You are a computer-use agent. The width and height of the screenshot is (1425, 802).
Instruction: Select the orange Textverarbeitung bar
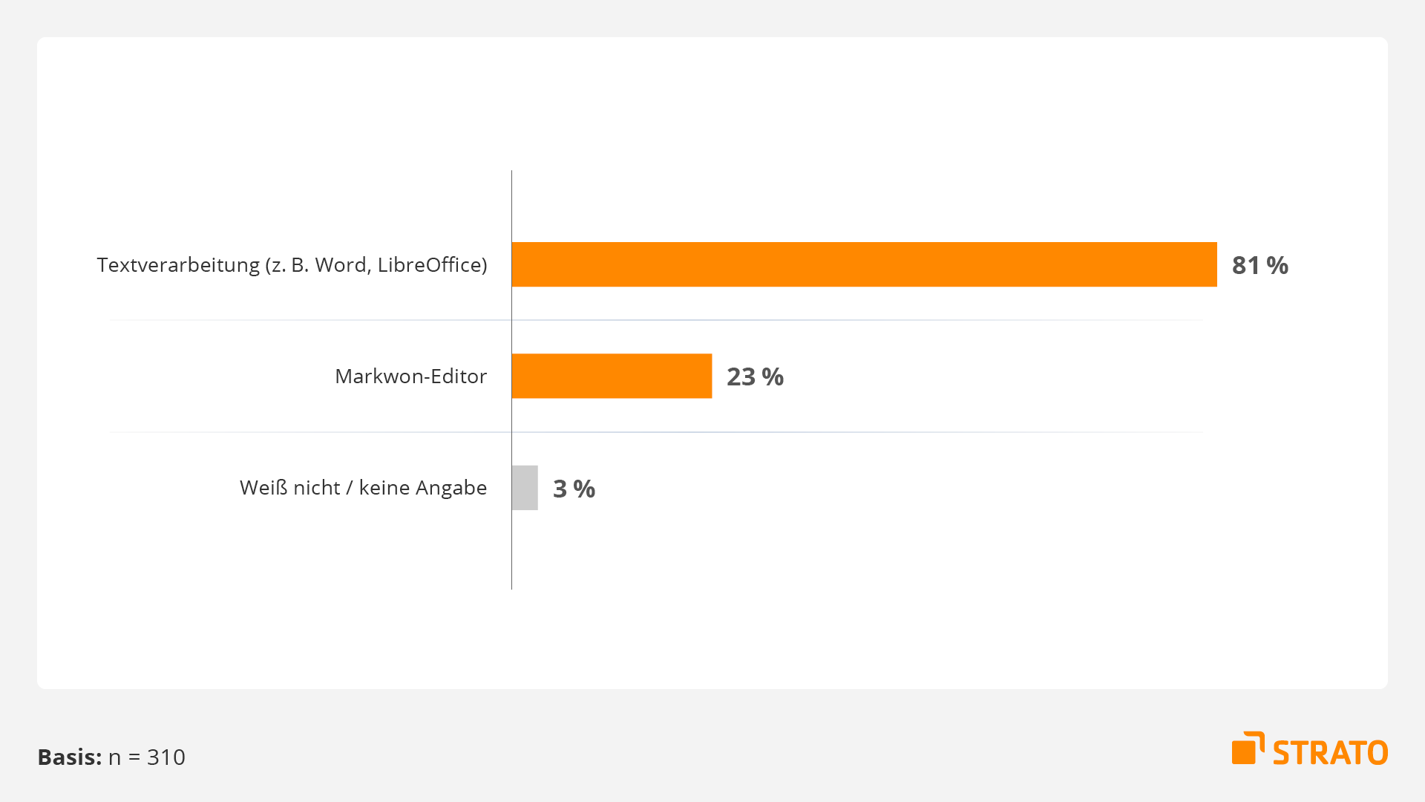[865, 264]
